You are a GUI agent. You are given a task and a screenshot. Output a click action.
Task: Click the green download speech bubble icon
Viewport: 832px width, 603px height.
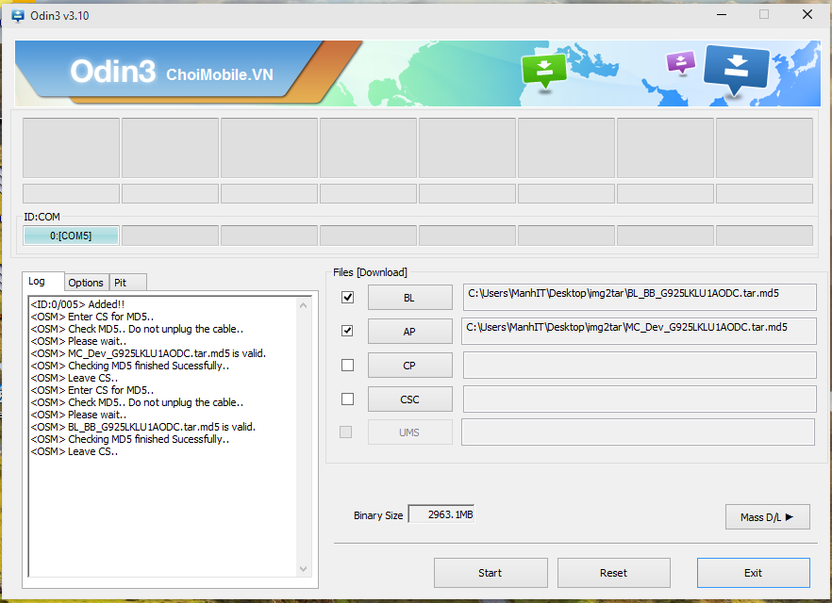pos(544,70)
